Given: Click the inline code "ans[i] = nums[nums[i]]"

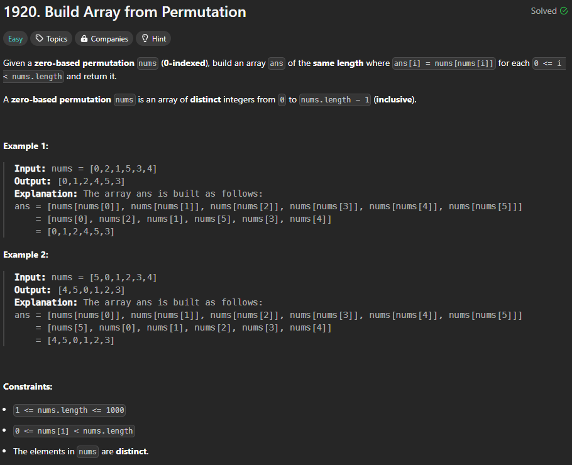Looking at the screenshot, I should tap(443, 63).
